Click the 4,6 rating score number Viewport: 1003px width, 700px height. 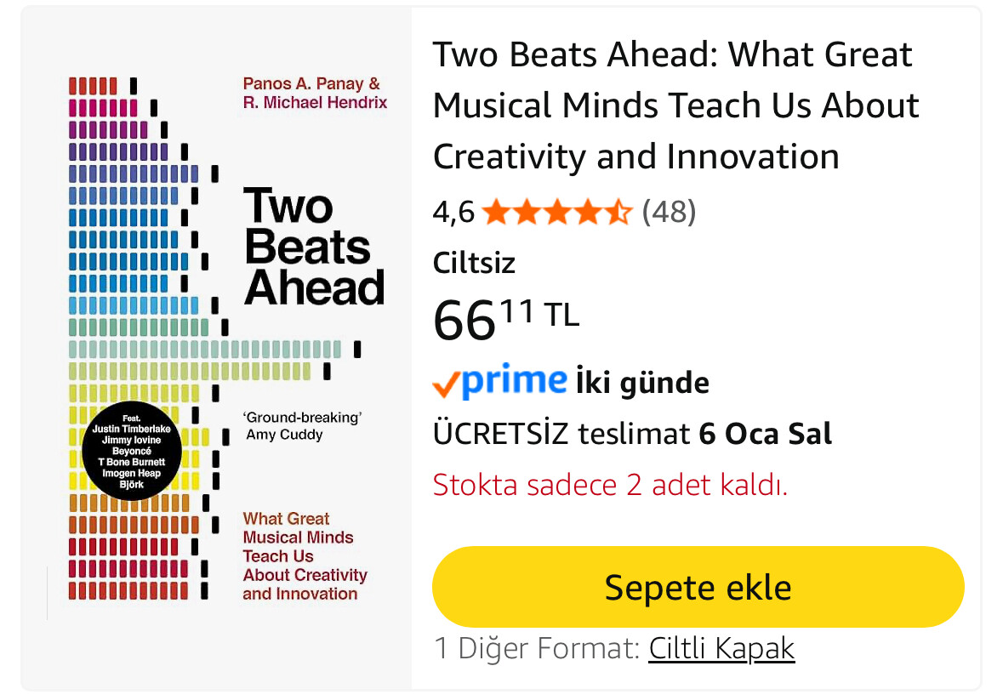[x=453, y=212]
